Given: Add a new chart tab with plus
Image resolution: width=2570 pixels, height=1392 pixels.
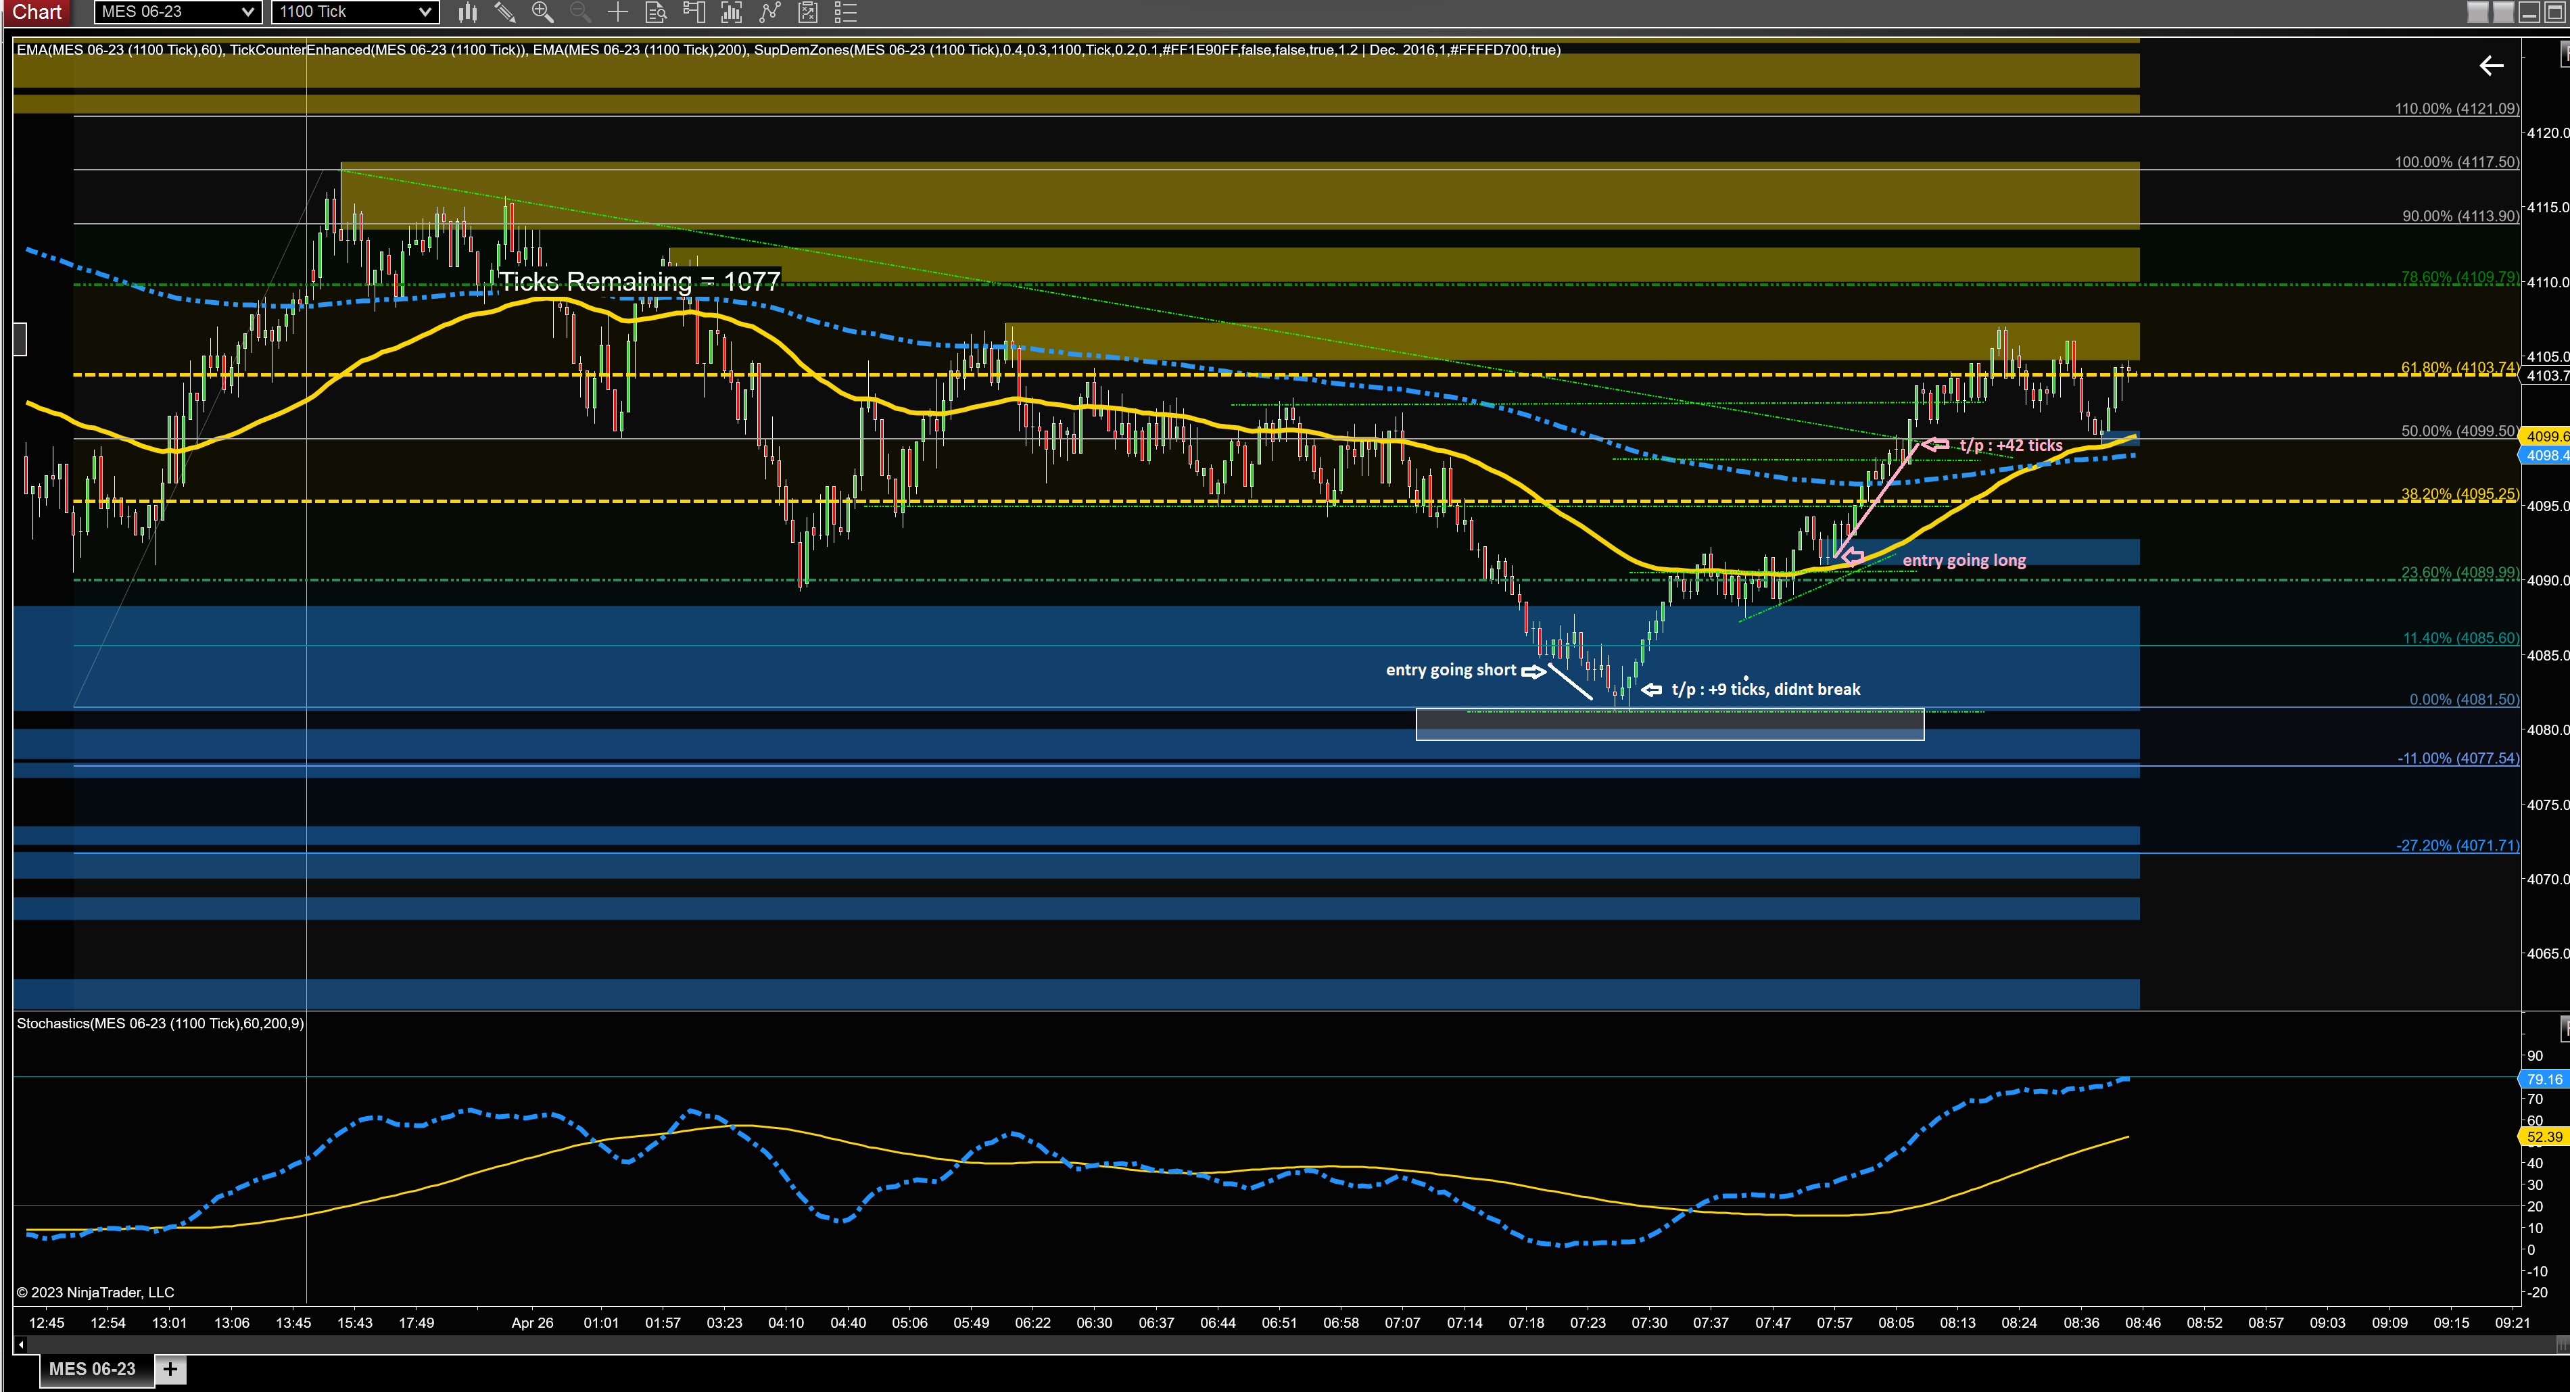Looking at the screenshot, I should [170, 1369].
